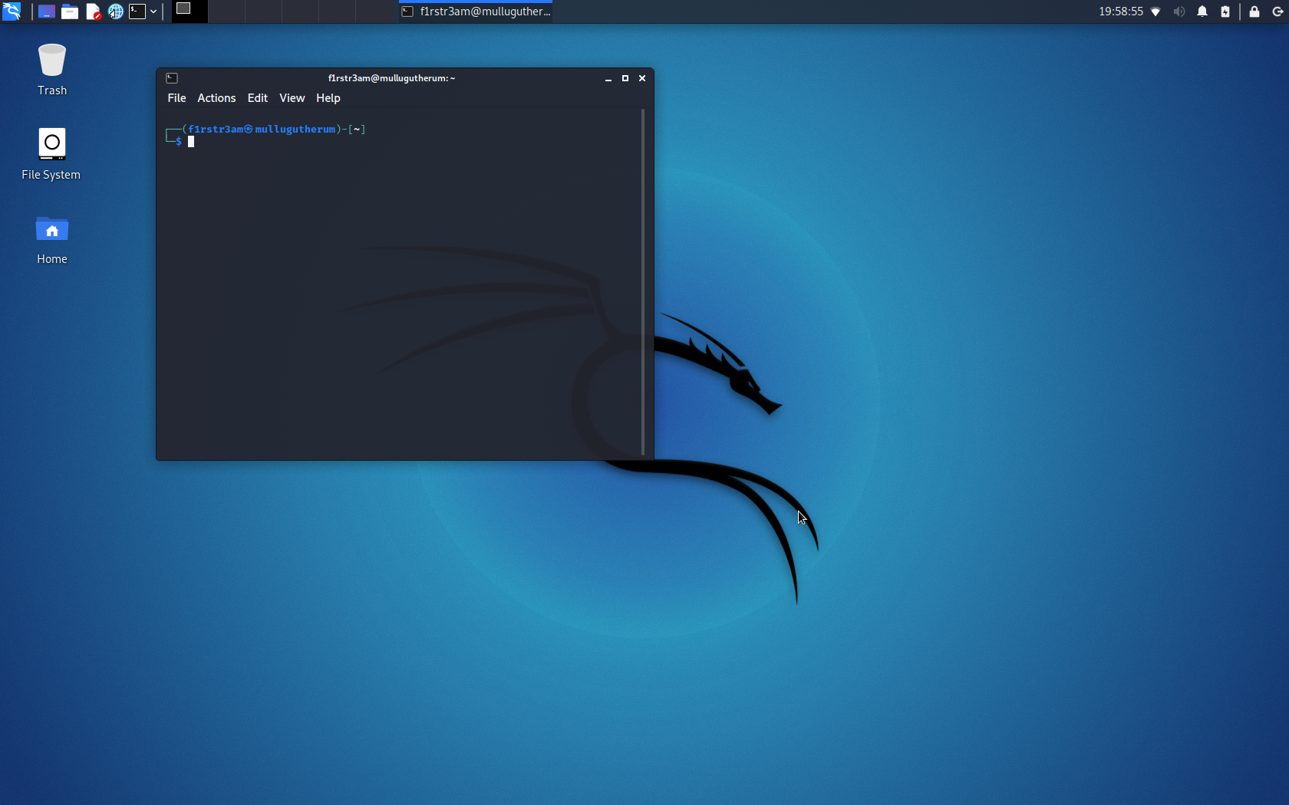
Task: Show notifications via bell icon
Action: (x=1202, y=11)
